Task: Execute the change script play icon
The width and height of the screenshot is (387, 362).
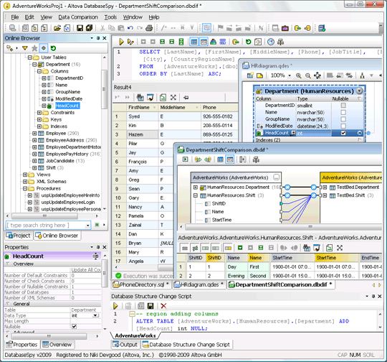Action: point(115,306)
